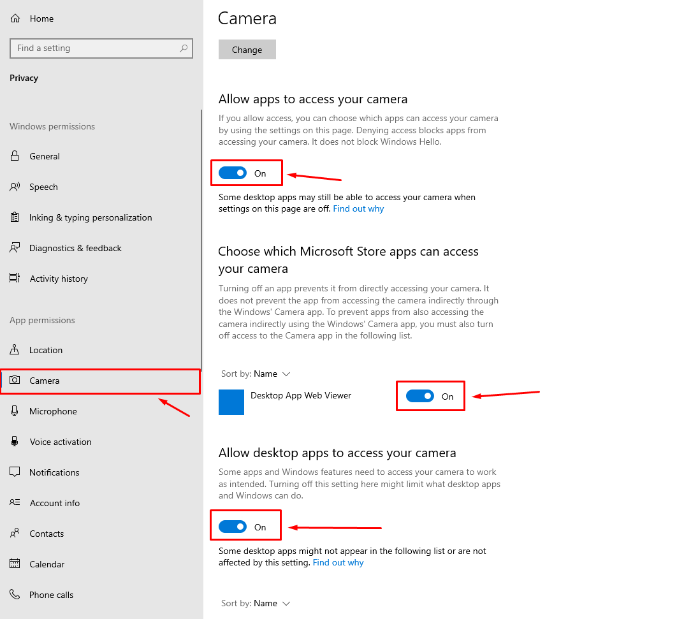Select Camera in the sidebar
Viewport: 677px width, 619px height.
tap(45, 381)
